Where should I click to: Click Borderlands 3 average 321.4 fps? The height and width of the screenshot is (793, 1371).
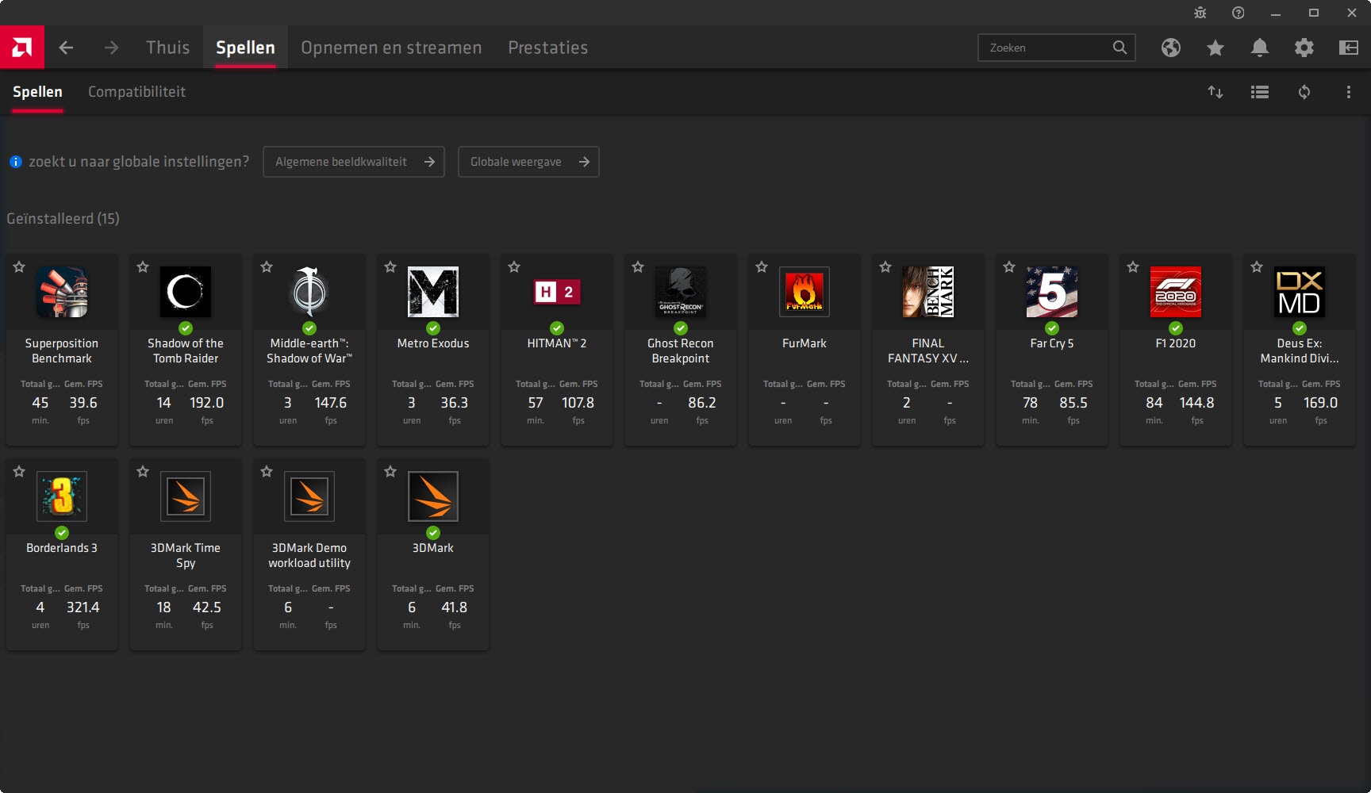(83, 607)
